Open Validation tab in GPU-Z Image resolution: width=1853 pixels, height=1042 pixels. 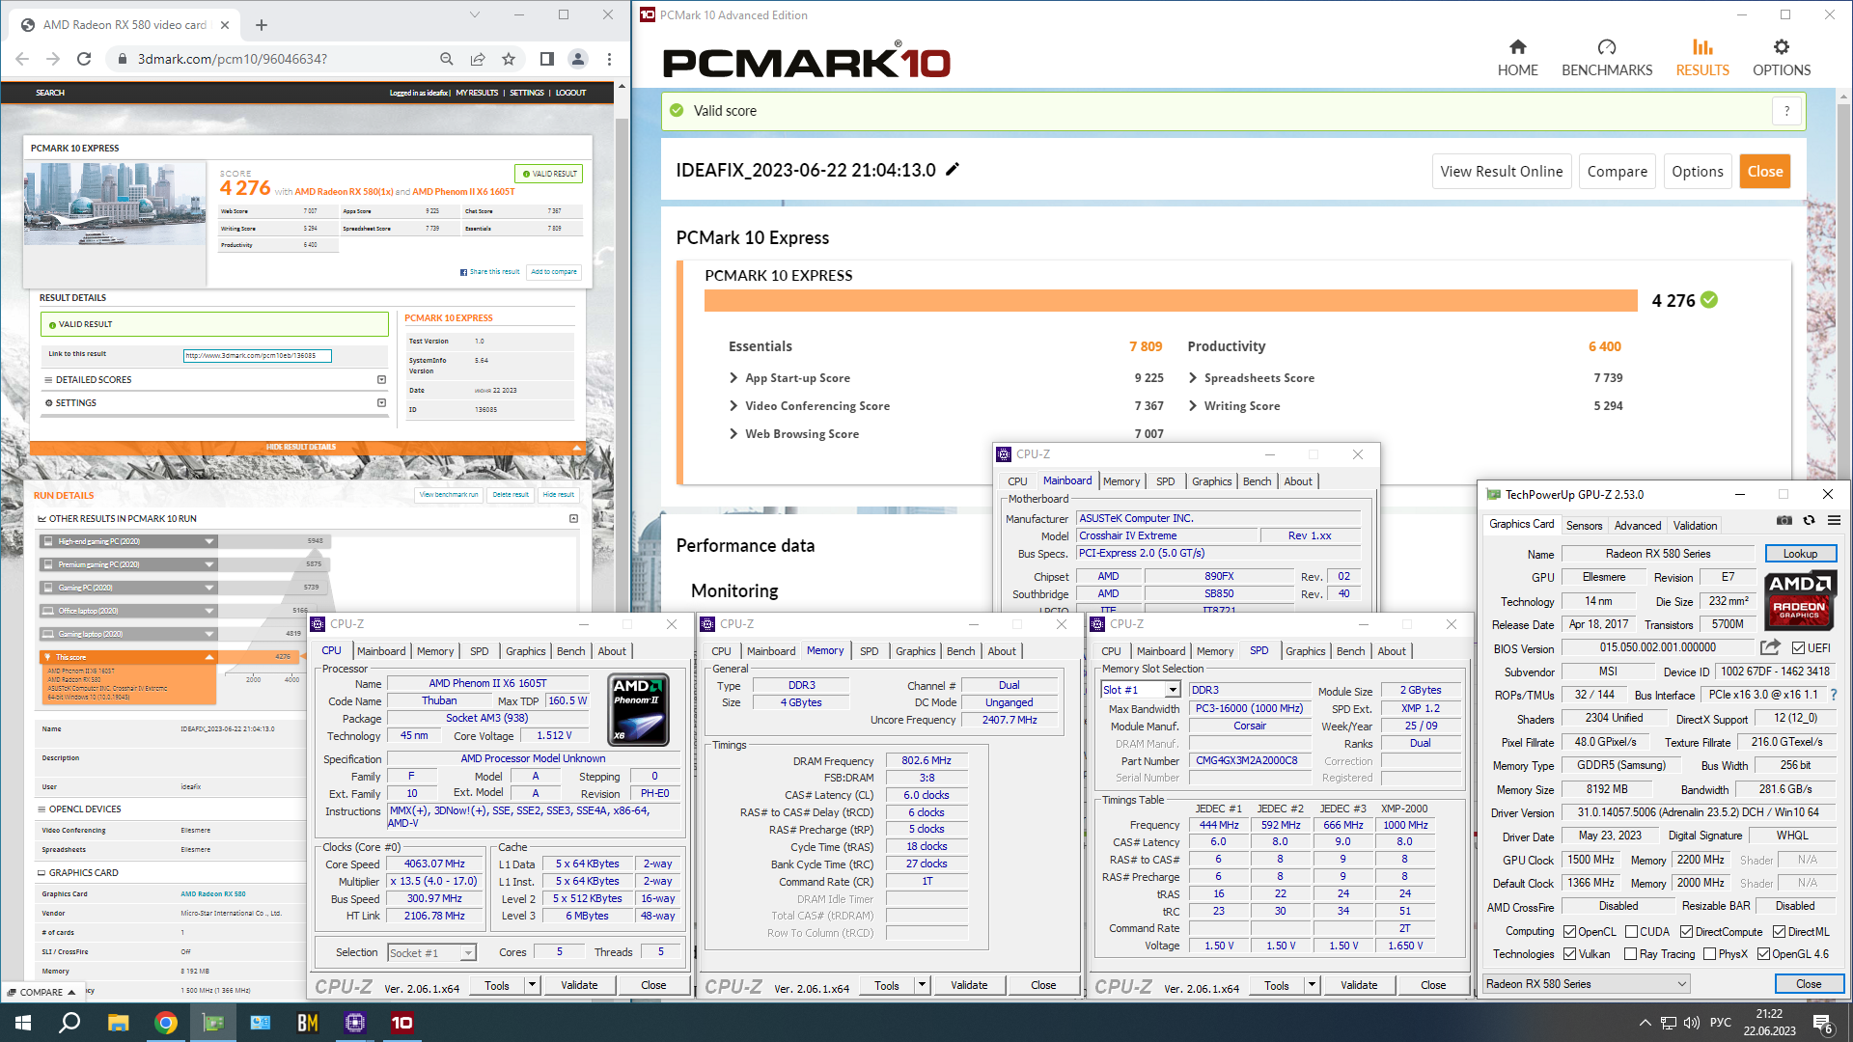1695,526
